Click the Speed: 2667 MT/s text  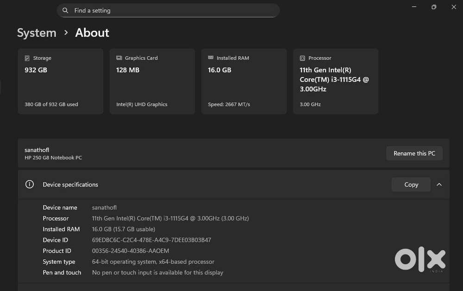coord(229,104)
